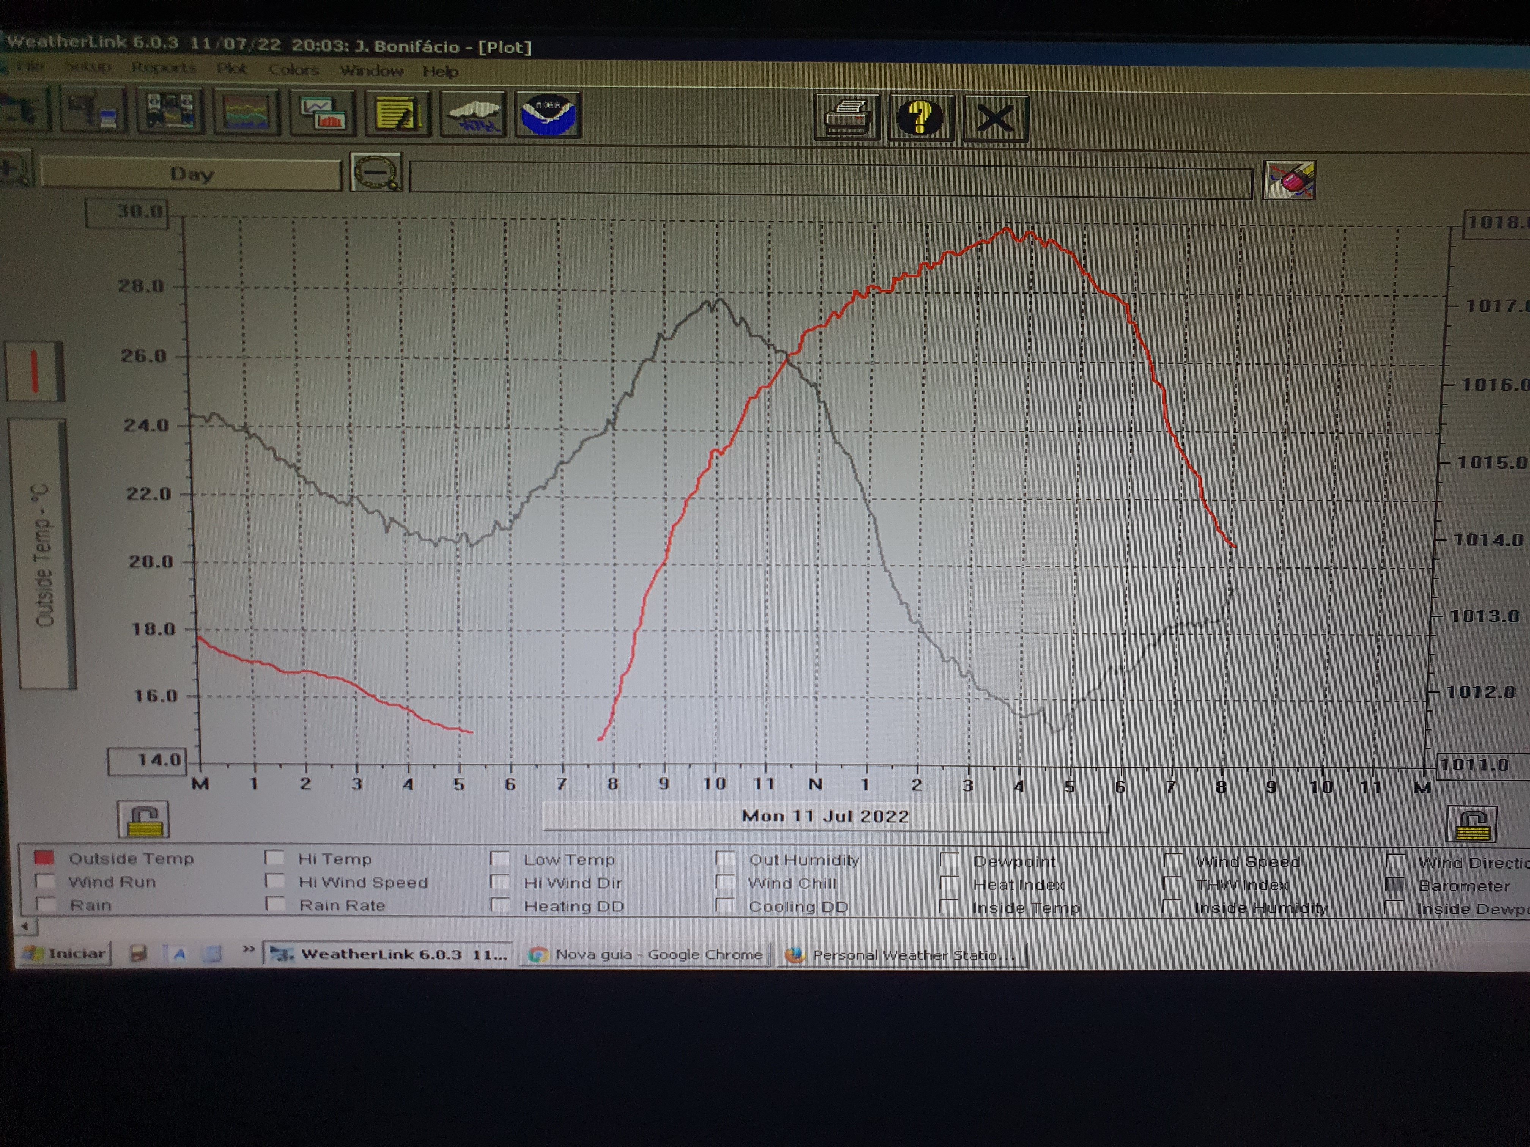Enable the Low Temp checkbox

pos(499,859)
